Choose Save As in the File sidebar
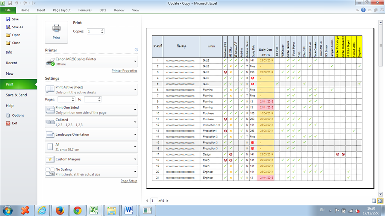 [15, 27]
